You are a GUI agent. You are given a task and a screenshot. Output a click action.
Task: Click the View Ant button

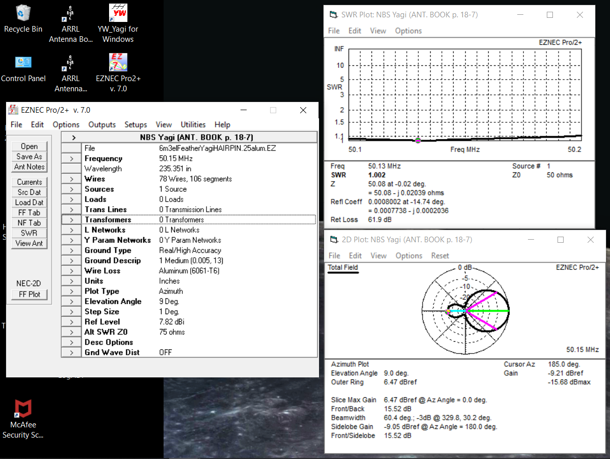tap(30, 243)
